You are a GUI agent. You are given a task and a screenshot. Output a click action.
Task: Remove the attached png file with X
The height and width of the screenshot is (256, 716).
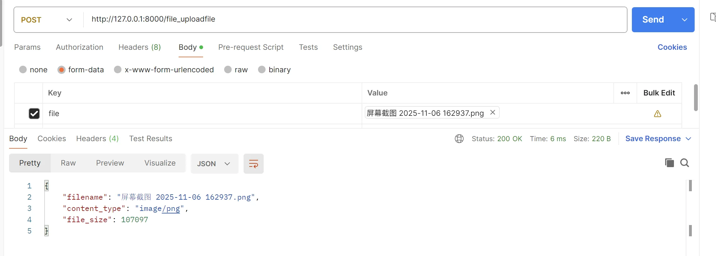(x=493, y=112)
